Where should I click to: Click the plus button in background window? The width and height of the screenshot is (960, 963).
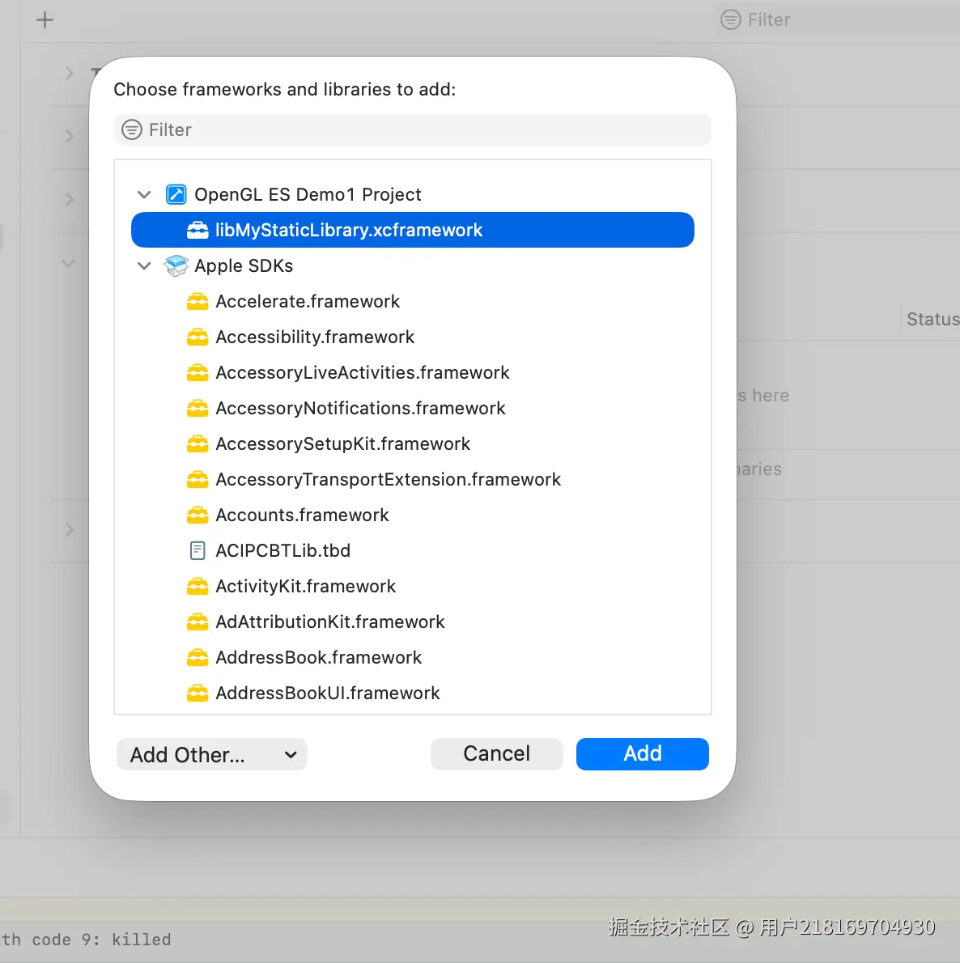45,20
